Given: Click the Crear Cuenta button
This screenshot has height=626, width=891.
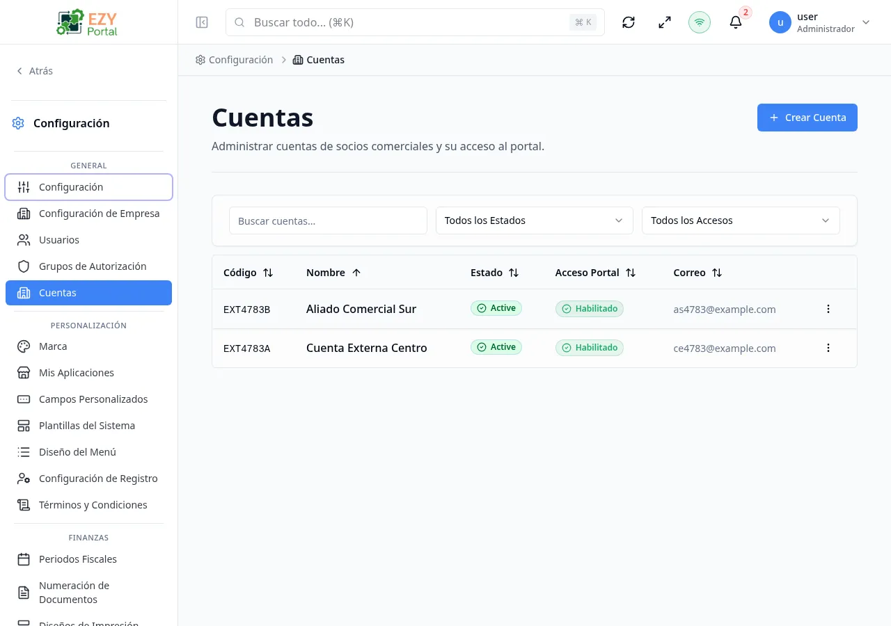Looking at the screenshot, I should coord(807,118).
